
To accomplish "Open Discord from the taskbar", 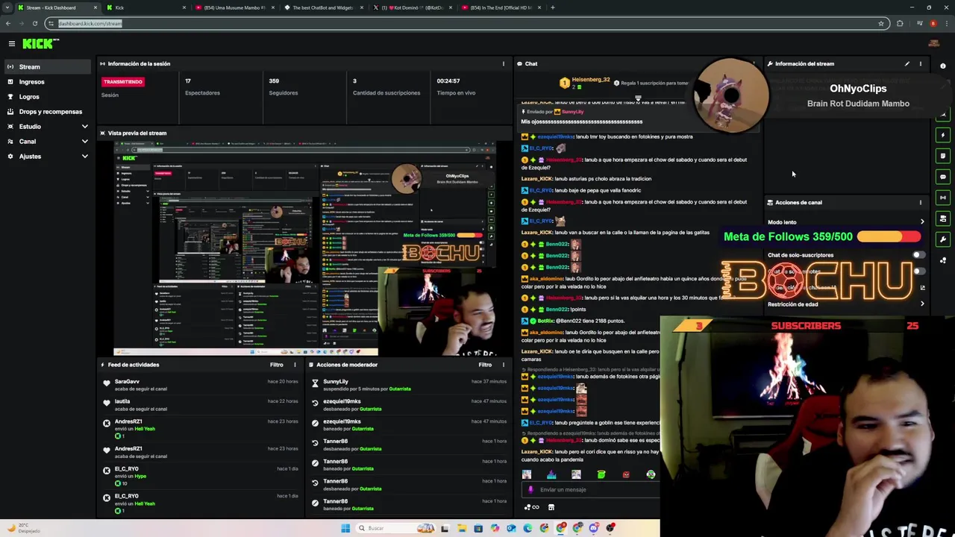I will pos(594,528).
